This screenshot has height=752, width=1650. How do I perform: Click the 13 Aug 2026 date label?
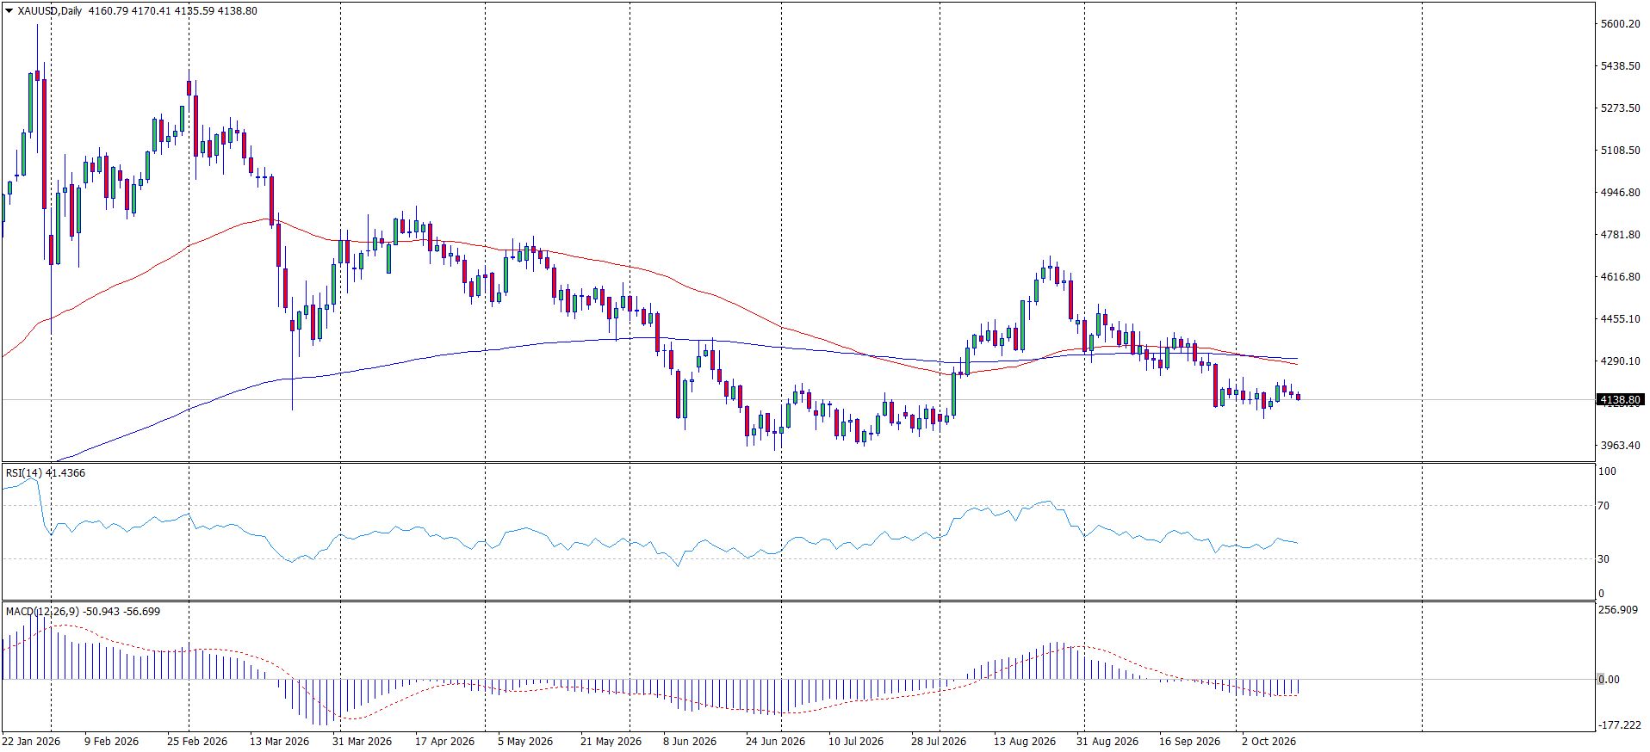click(1025, 742)
